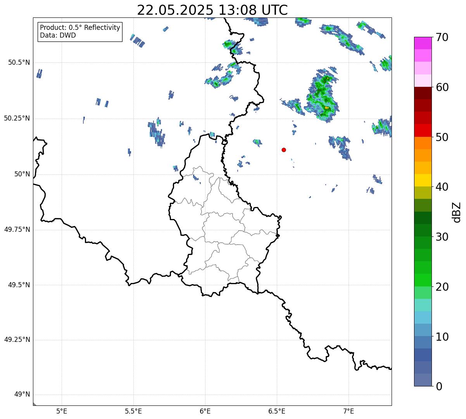
Task: Click the Data: DWD label
Action: pyautogui.click(x=58, y=35)
